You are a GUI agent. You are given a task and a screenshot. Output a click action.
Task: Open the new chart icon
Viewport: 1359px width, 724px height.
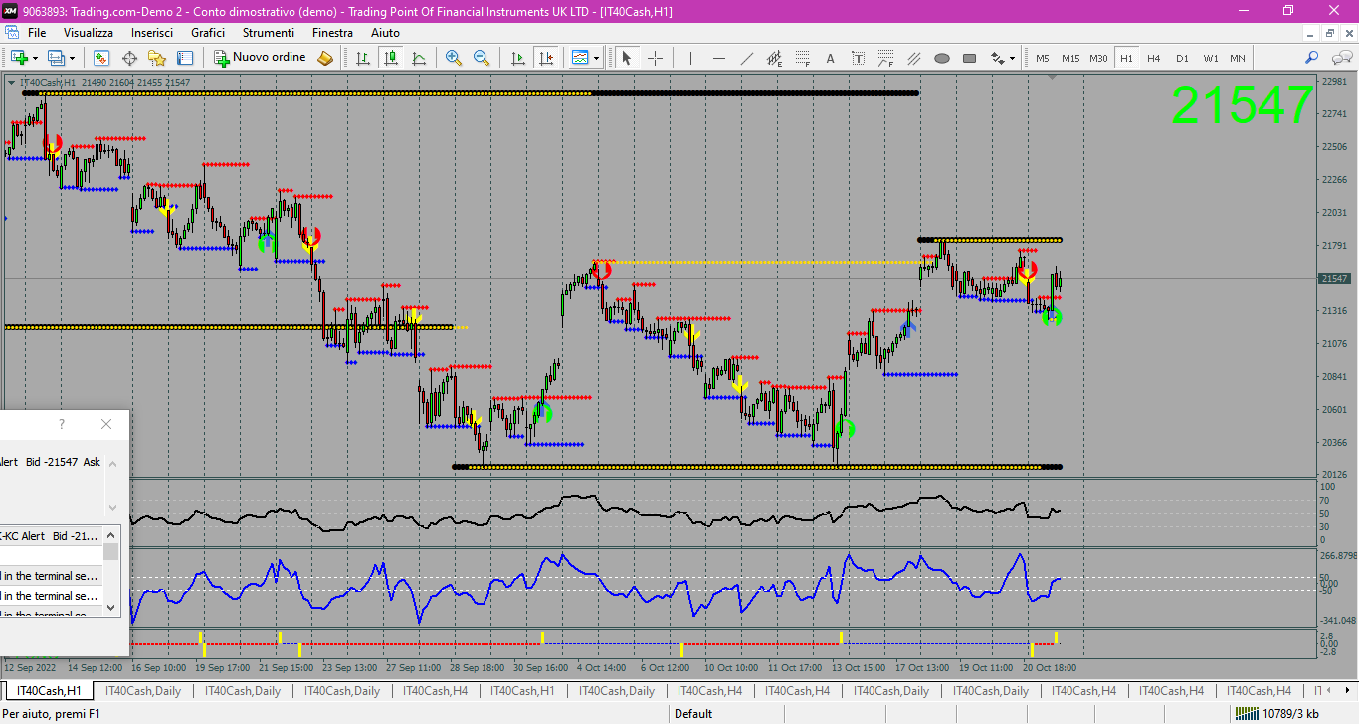click(x=19, y=58)
